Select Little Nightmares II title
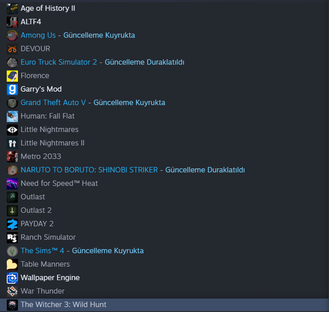 pos(53,143)
